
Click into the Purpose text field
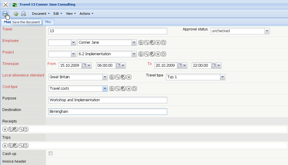(x=107, y=100)
